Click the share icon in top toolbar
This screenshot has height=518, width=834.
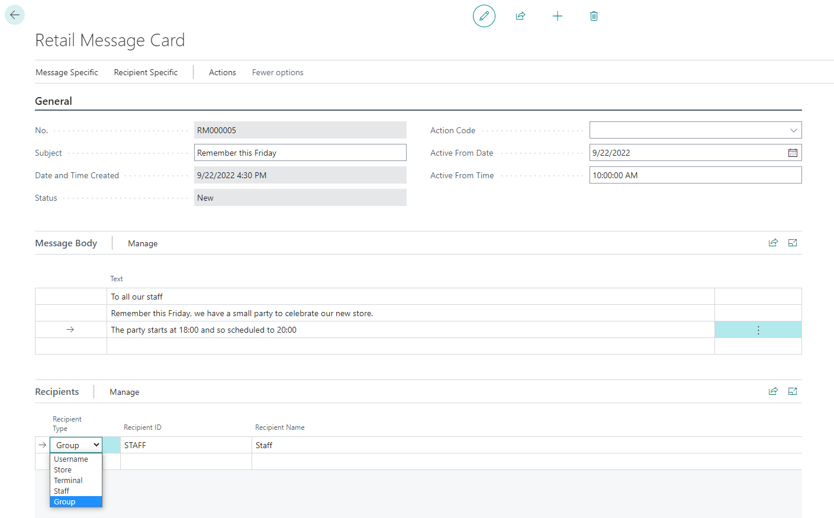[x=520, y=16]
